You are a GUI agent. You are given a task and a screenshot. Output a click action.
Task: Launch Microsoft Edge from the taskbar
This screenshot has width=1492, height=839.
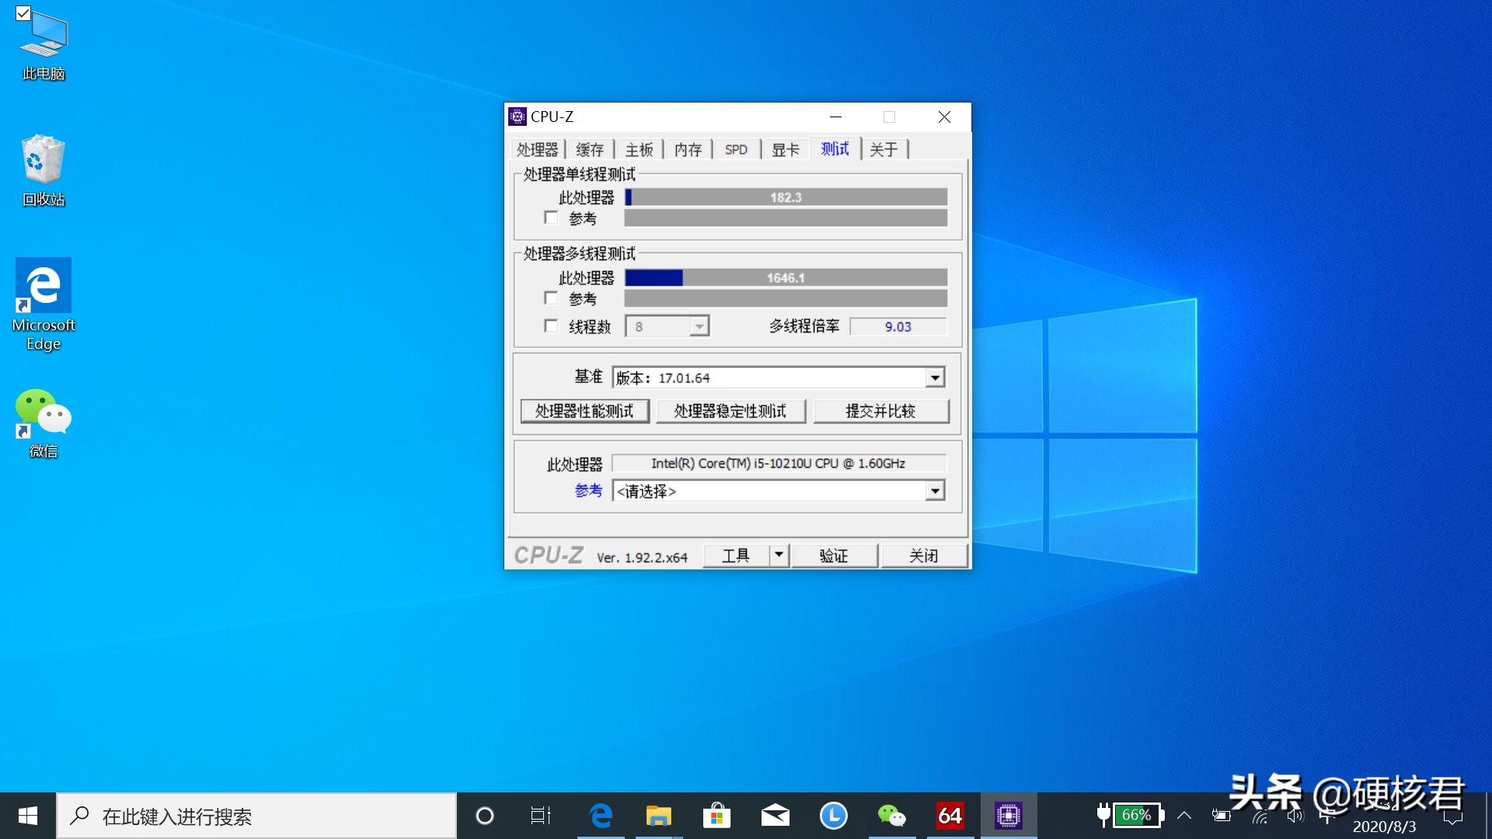click(x=600, y=816)
